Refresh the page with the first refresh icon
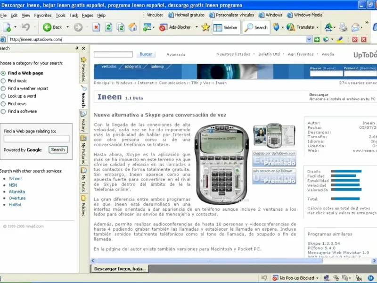This screenshot has height=283, width=377. click(108, 27)
